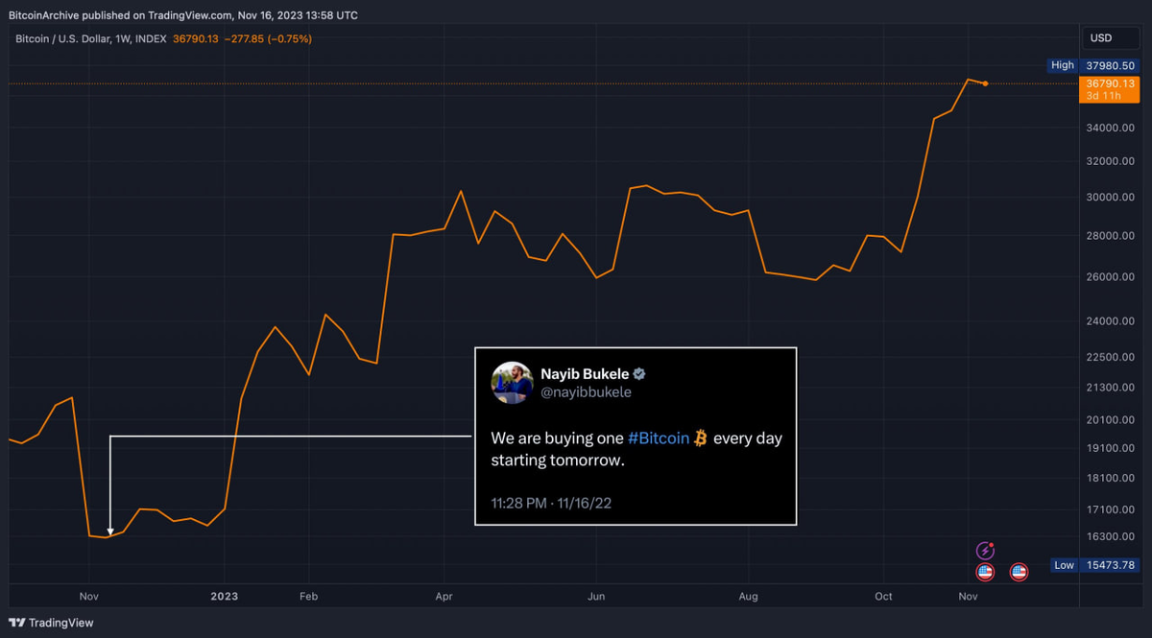Click the #Bitcoin hashtag in the tweet
Image resolution: width=1152 pixels, height=638 pixels.
(659, 438)
